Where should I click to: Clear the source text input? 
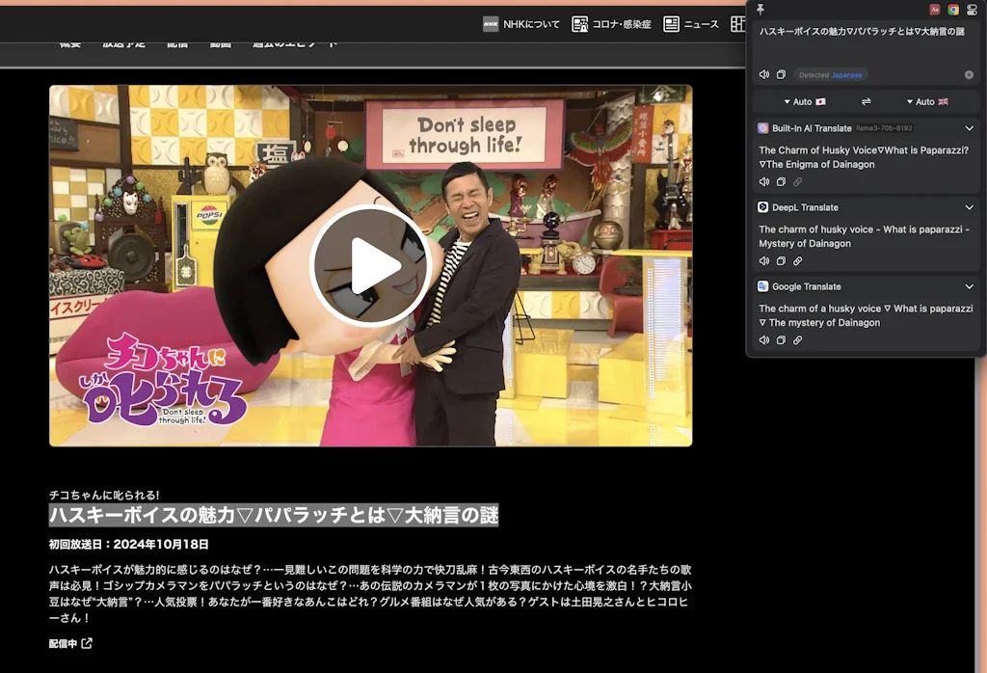coord(969,75)
